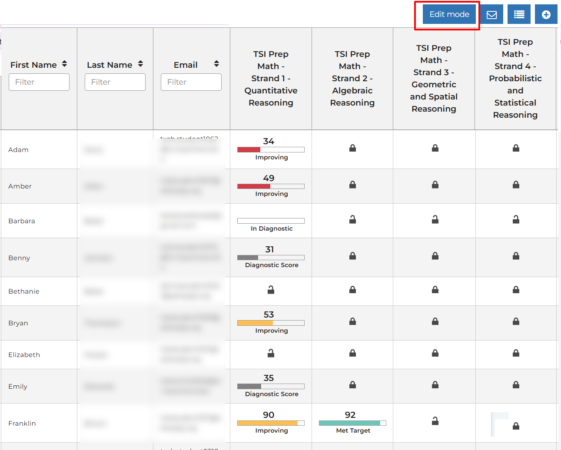Select the Strand 1 Quantitative Reasoning header
The width and height of the screenshot is (561, 450).
click(271, 79)
